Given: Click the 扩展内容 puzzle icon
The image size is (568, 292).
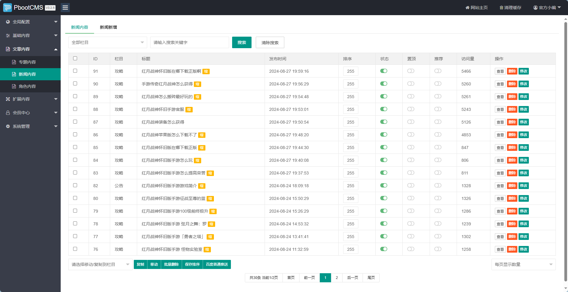Looking at the screenshot, I should point(8,99).
